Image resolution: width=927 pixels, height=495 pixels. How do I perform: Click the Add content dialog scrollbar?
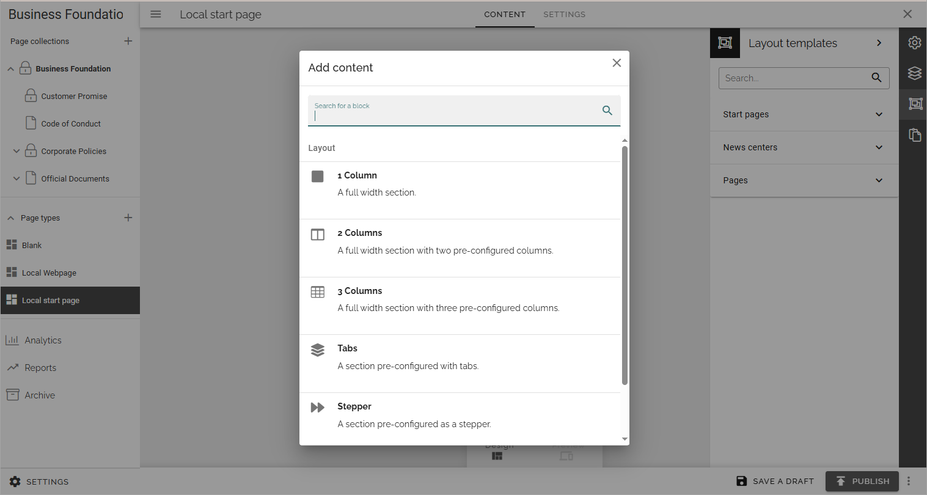[625, 265]
